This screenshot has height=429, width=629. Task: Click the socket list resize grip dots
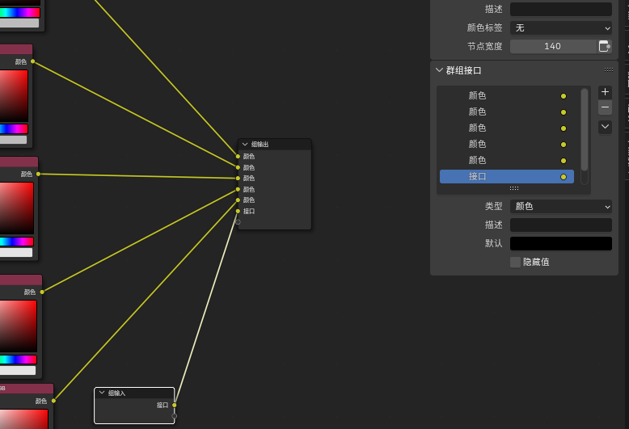[514, 188]
